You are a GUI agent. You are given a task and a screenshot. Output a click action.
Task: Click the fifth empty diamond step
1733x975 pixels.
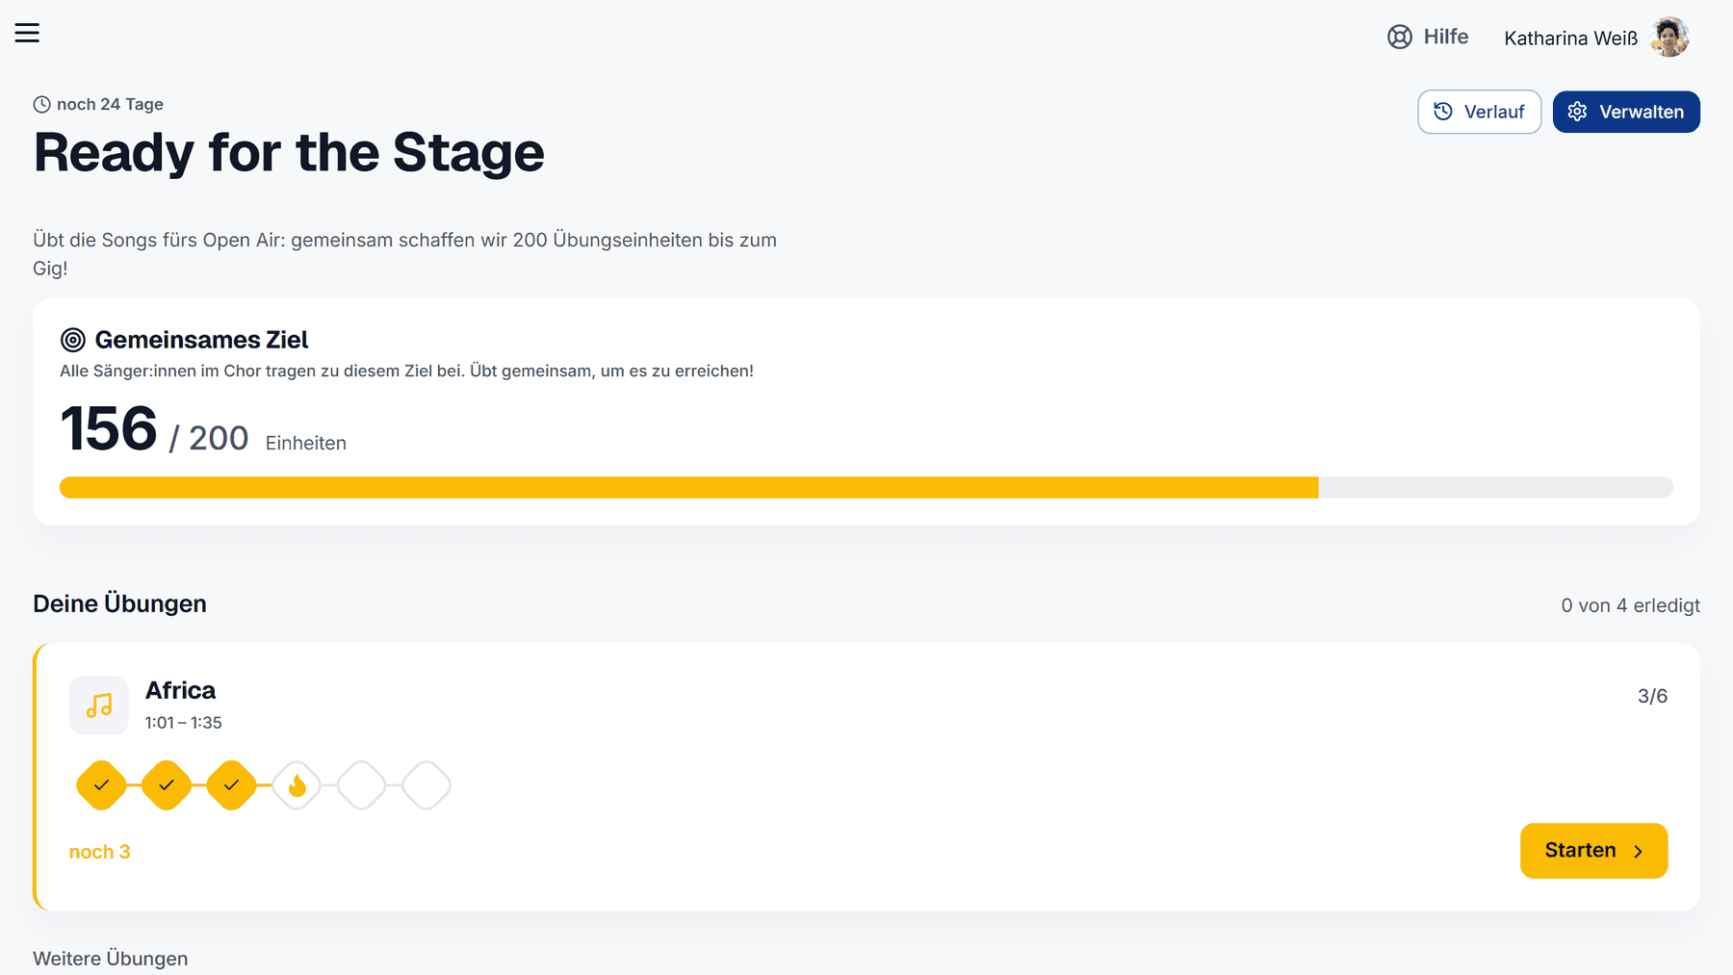pyautogui.click(x=361, y=785)
